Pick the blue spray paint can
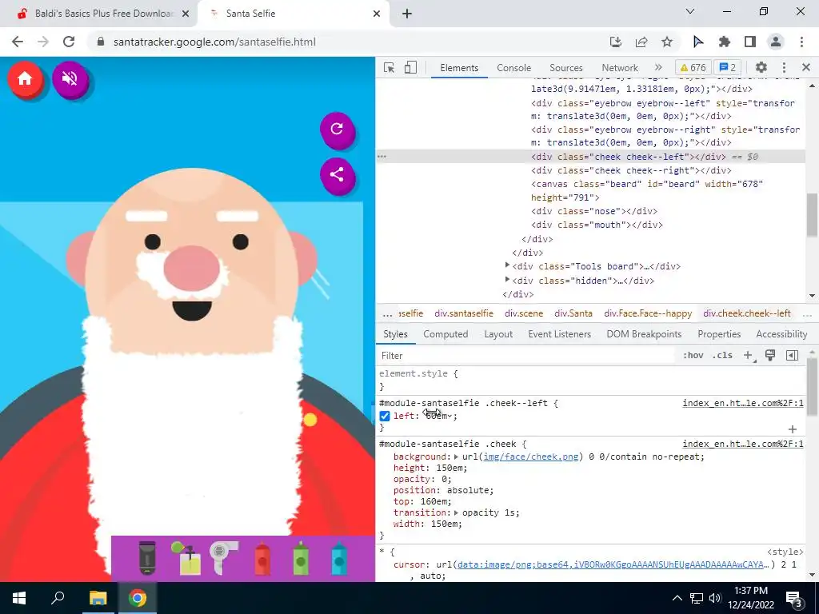This screenshot has height=614, width=819. pyautogui.click(x=339, y=558)
